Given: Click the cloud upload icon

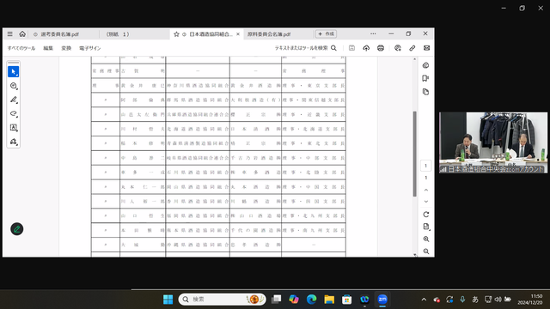Looking at the screenshot, I should pyautogui.click(x=366, y=48).
